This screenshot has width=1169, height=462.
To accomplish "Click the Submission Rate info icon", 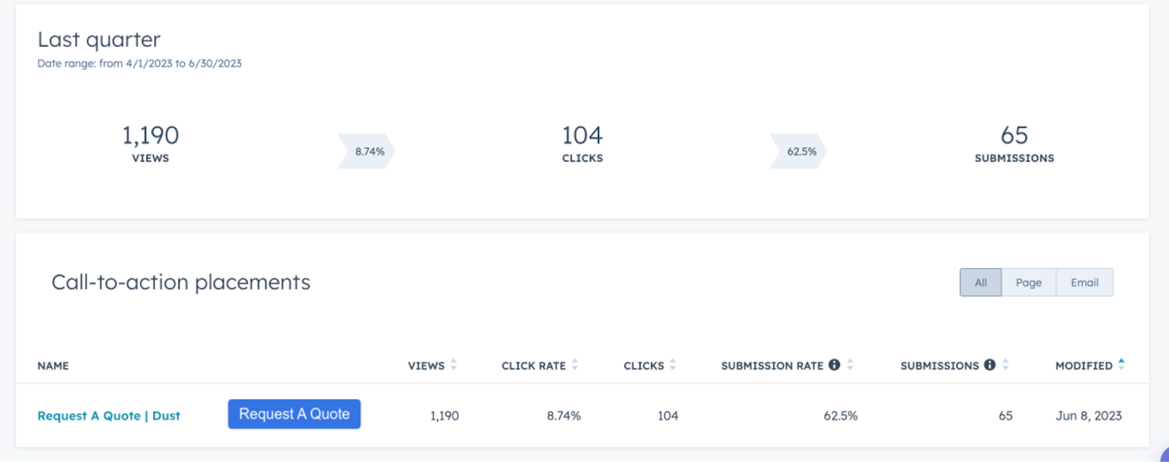I will pyautogui.click(x=834, y=365).
